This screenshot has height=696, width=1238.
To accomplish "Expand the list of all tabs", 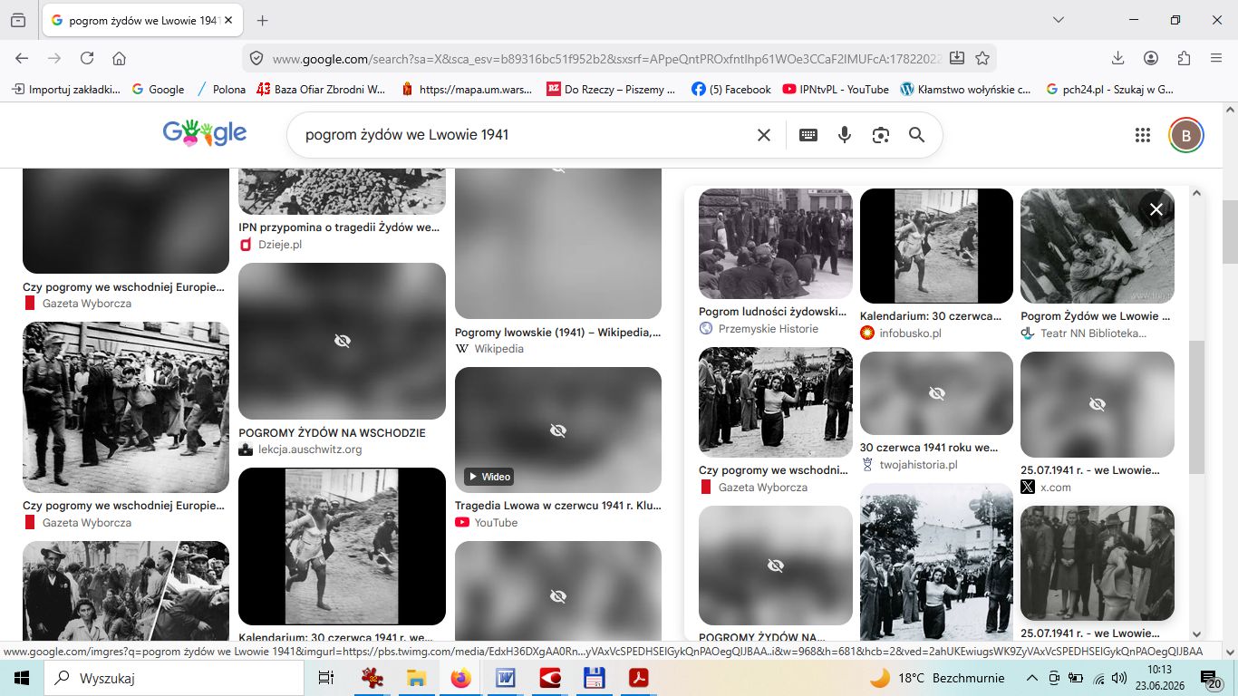I will coord(1059,20).
